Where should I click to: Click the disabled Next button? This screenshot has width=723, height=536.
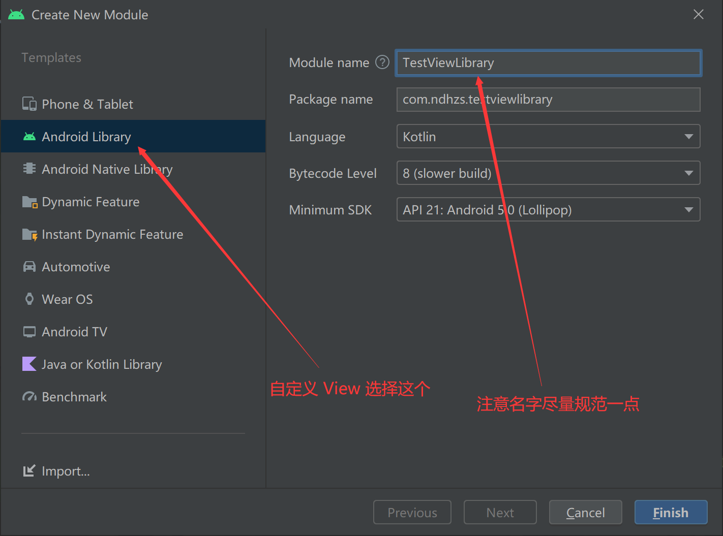pyautogui.click(x=500, y=512)
